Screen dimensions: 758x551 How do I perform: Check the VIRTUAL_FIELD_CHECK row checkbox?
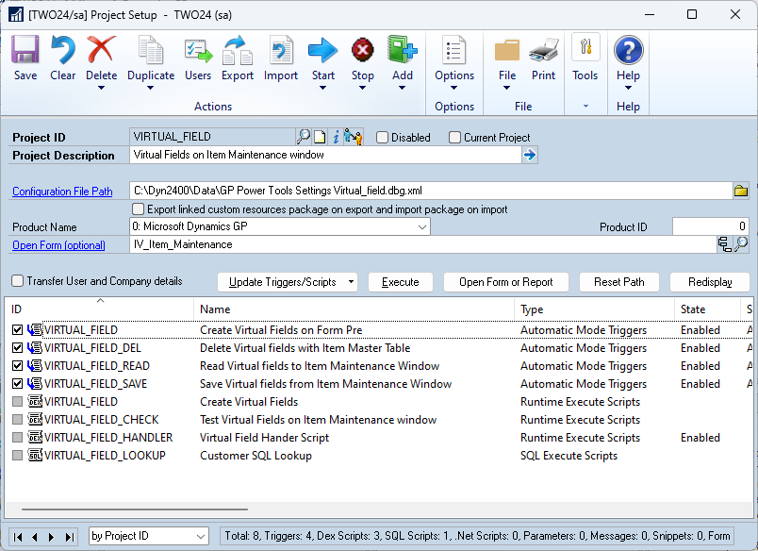(x=17, y=420)
